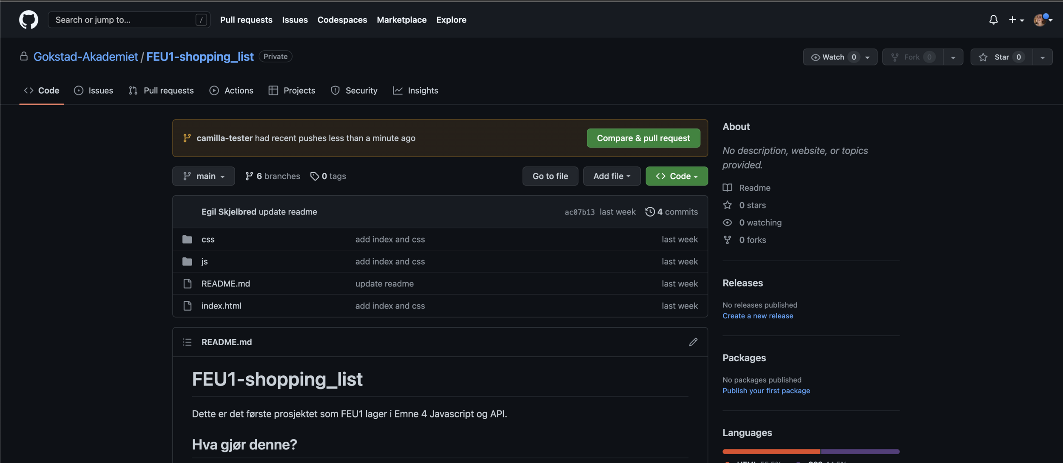This screenshot has height=463, width=1063.
Task: Focus the Search or jump to field
Action: coord(123,20)
